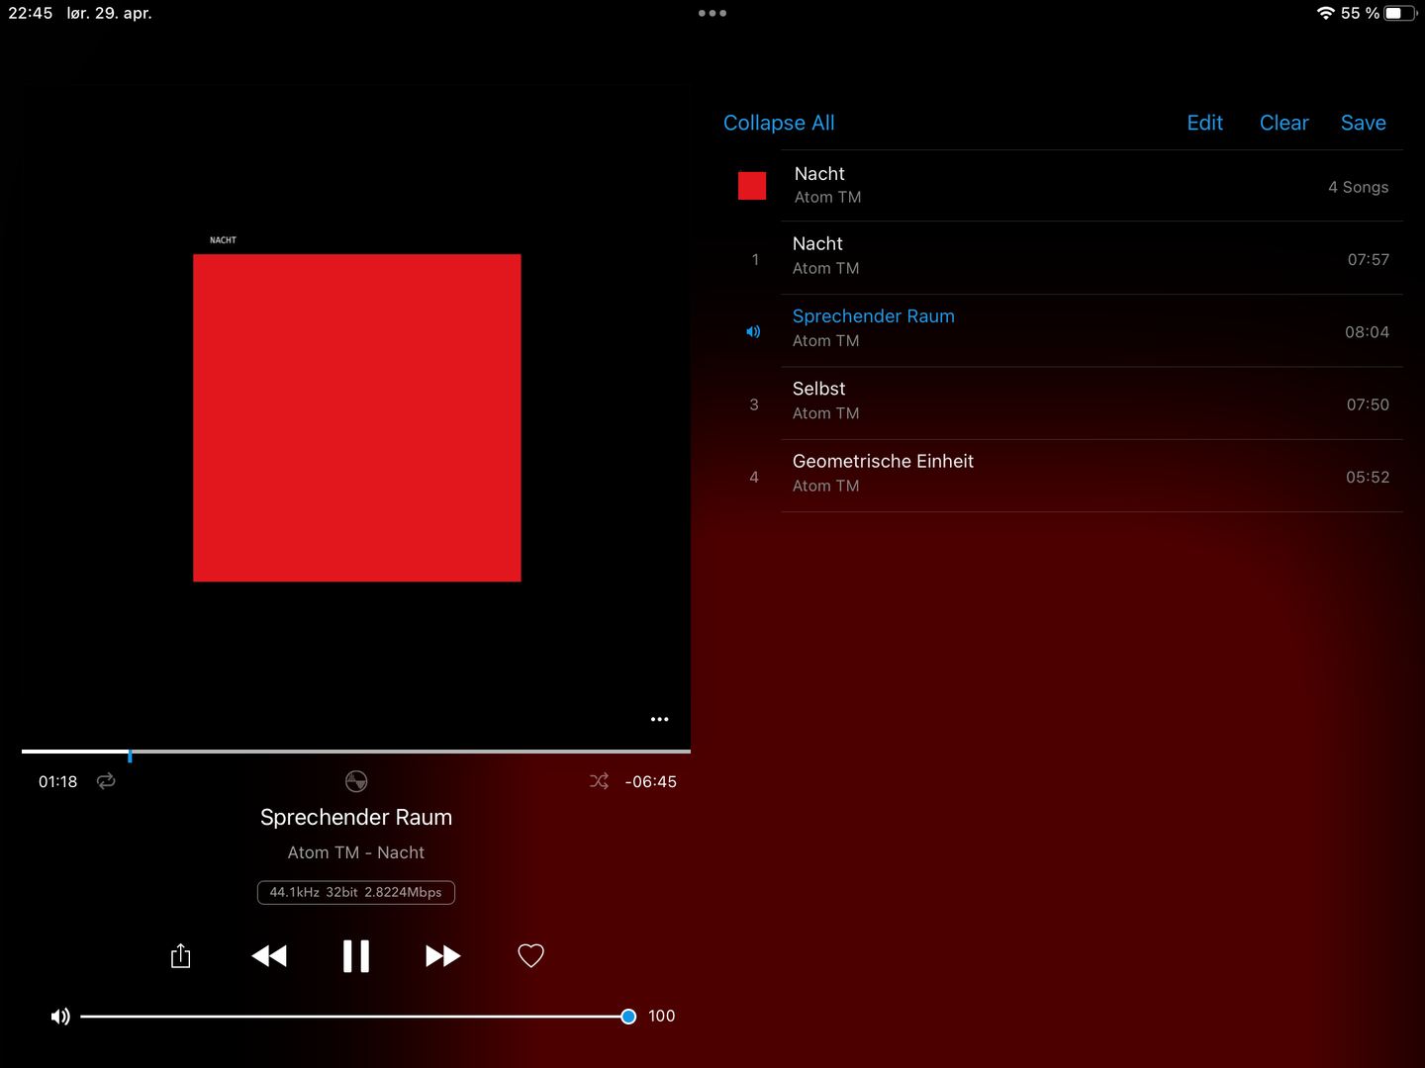The width and height of the screenshot is (1425, 1068).
Task: Click the large red album artwork
Action: [x=357, y=417]
